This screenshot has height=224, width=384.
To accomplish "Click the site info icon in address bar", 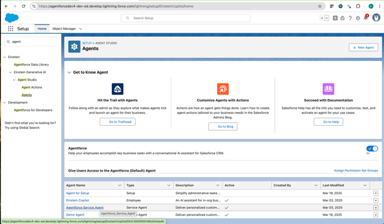I will pos(34,6).
